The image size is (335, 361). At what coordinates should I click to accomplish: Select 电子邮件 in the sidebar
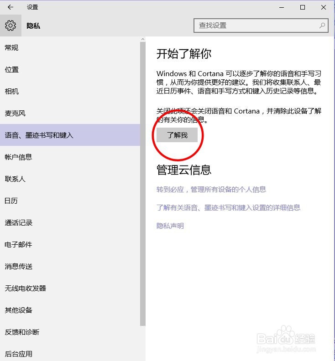click(70, 244)
